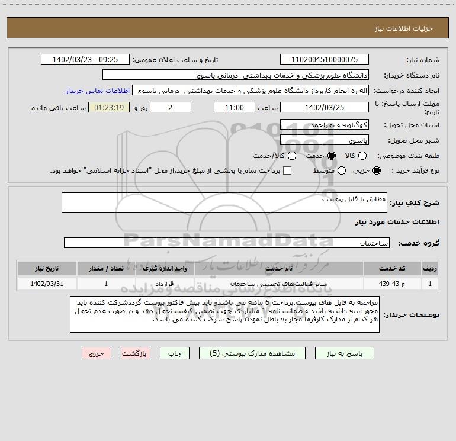
Task: Click the ساعت field showing 11:00
Action: pyautogui.click(x=235, y=107)
